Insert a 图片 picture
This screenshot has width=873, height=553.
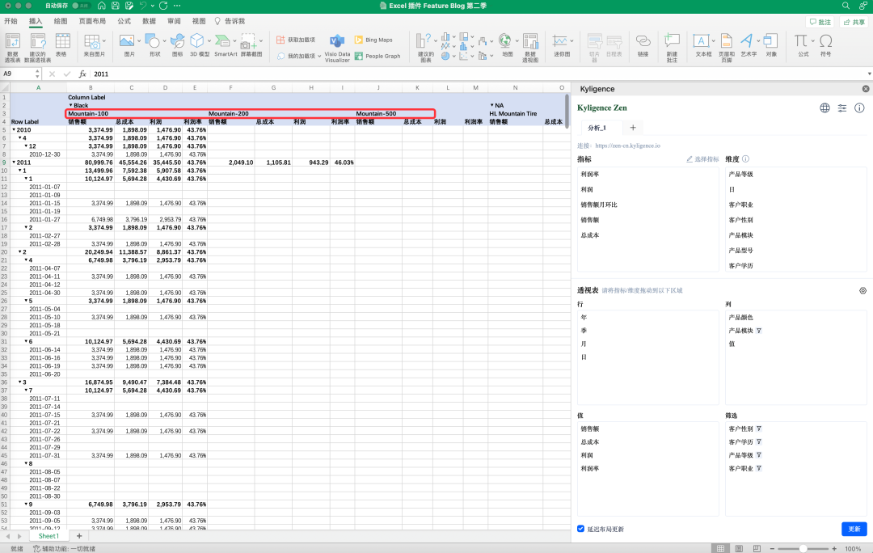click(x=129, y=45)
